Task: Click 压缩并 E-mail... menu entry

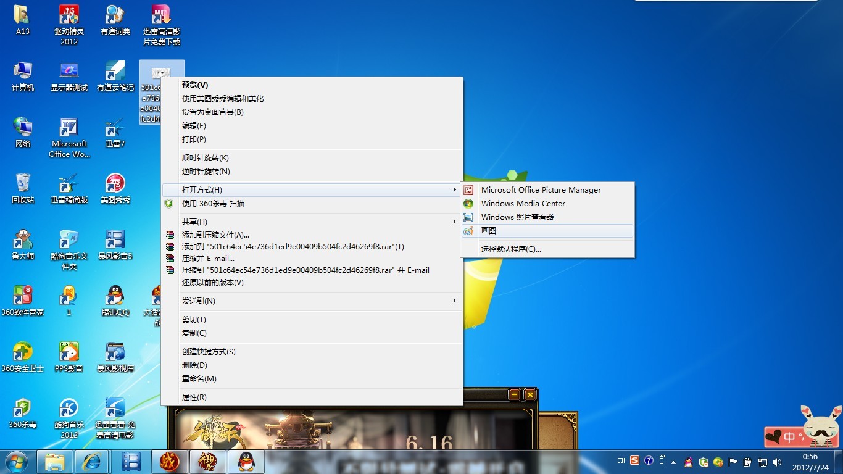Action: [312, 258]
